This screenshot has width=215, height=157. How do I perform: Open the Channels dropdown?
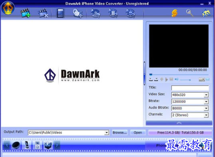pos(206,115)
